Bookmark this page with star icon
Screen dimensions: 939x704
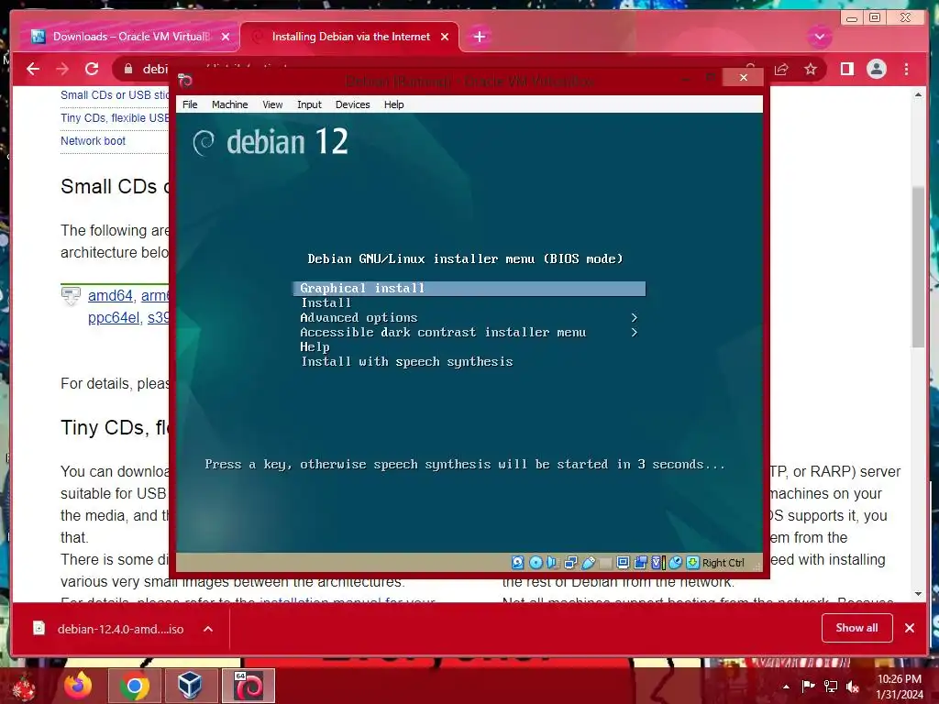click(811, 69)
